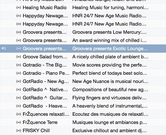Click stream icon beside GotRadio ^ Guitar…
This screenshot has width=166, height=135.
[19, 98]
